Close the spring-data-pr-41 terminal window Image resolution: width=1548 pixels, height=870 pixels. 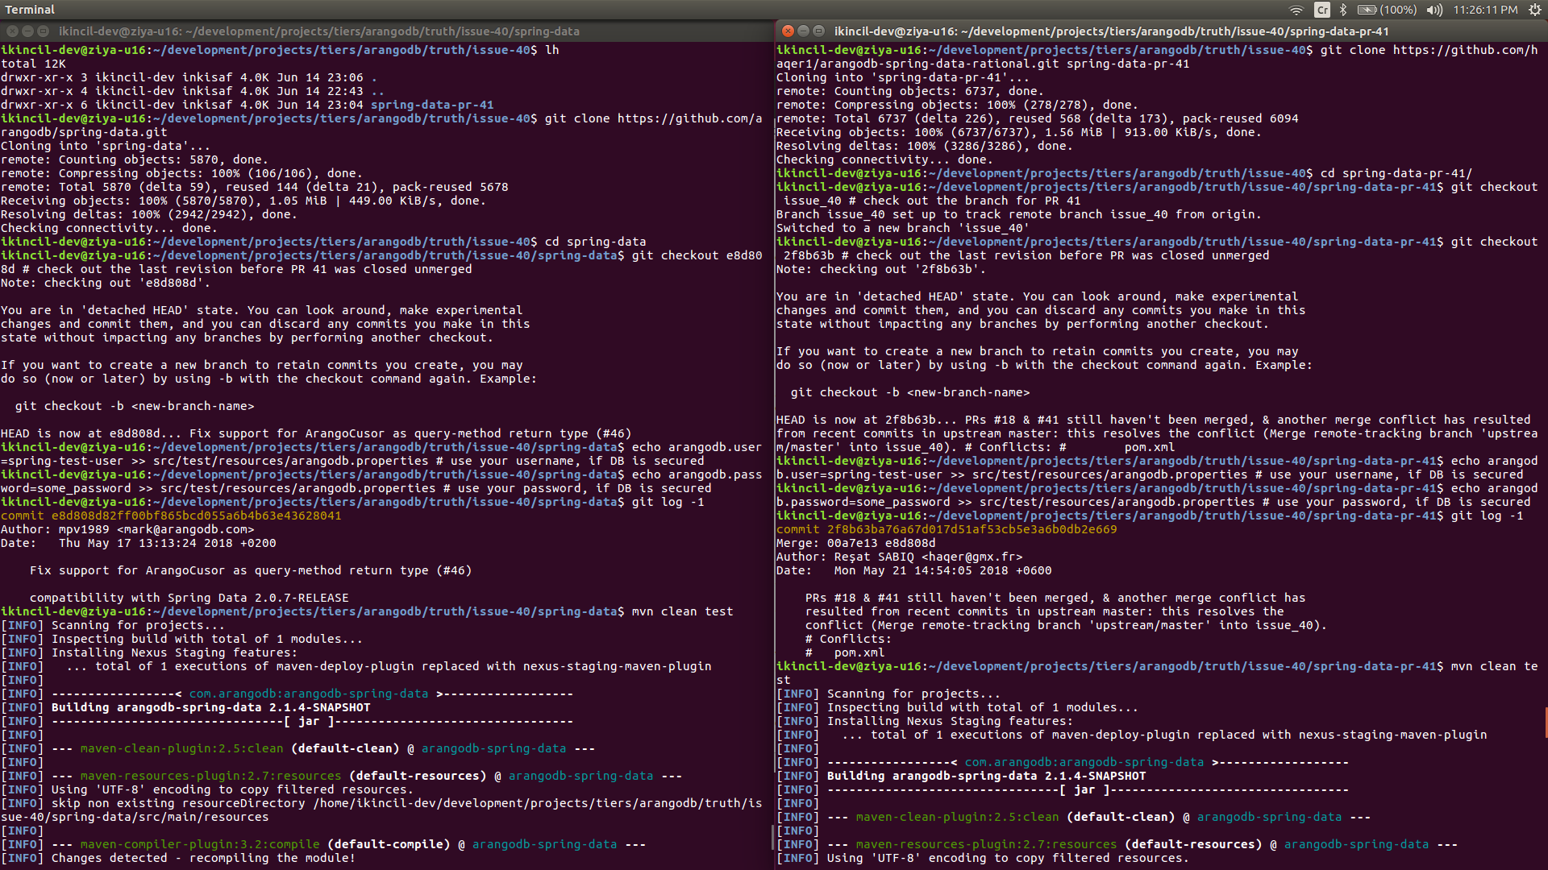[788, 31]
